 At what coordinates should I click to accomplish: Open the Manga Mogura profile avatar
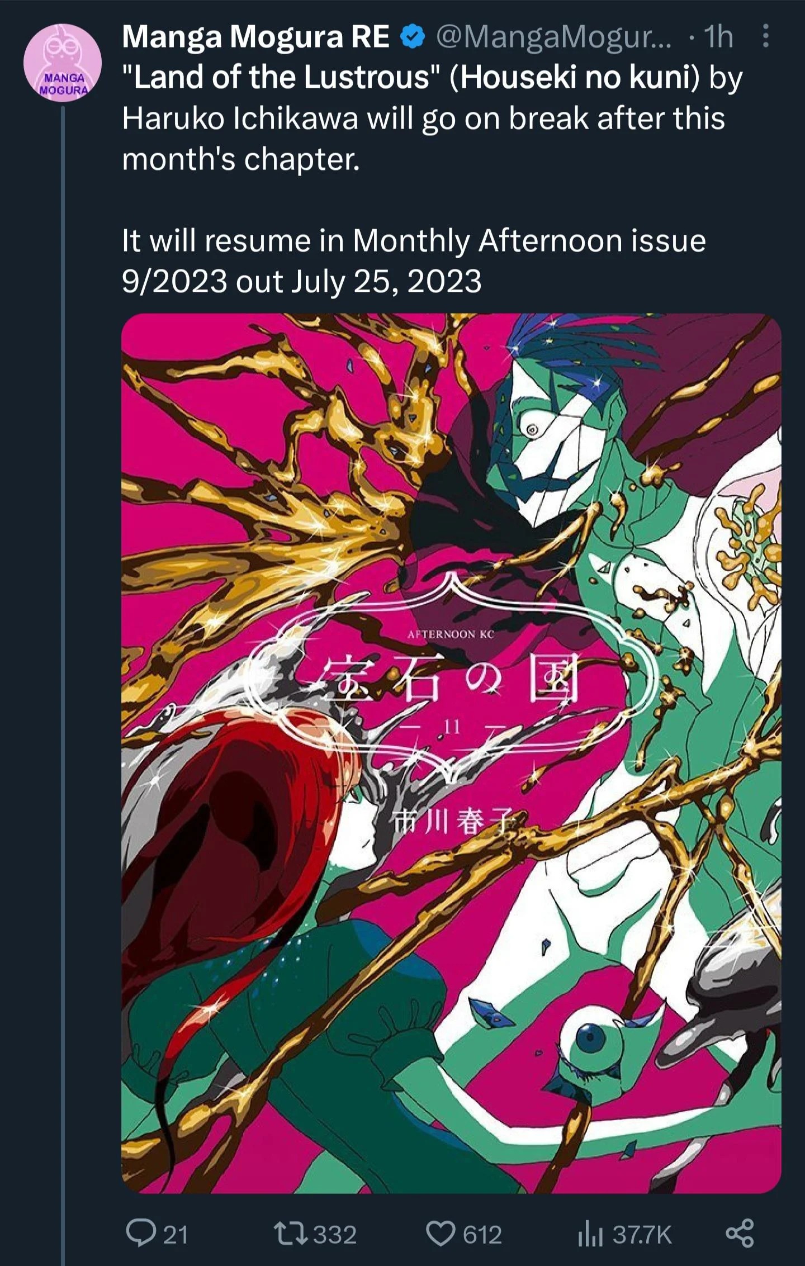(x=63, y=63)
